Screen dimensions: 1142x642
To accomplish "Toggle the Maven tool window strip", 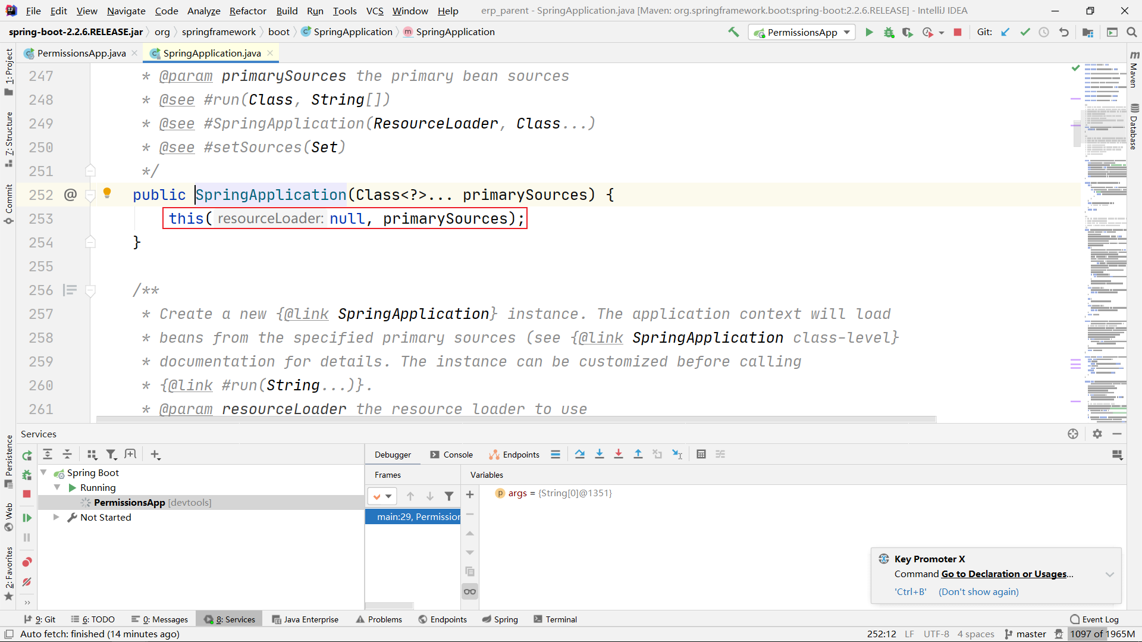I will (1134, 69).
